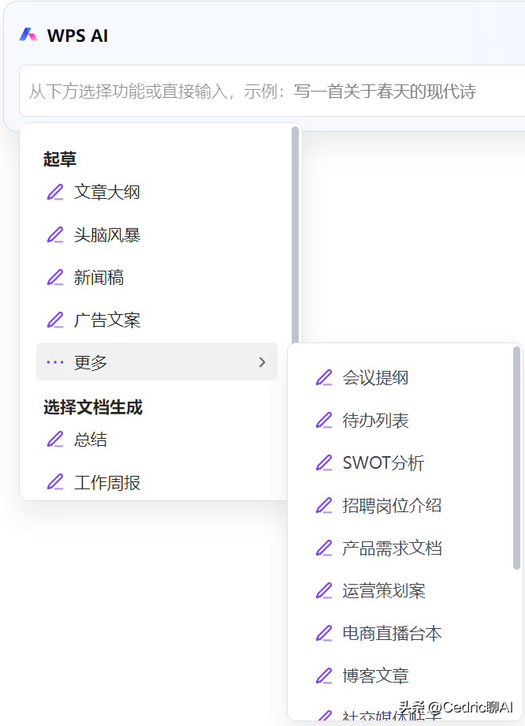Choose the 广告文案 option

[107, 320]
